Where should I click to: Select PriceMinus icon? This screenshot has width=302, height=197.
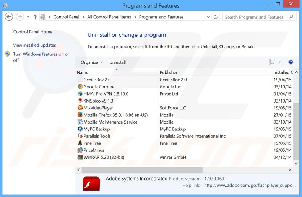point(80,150)
